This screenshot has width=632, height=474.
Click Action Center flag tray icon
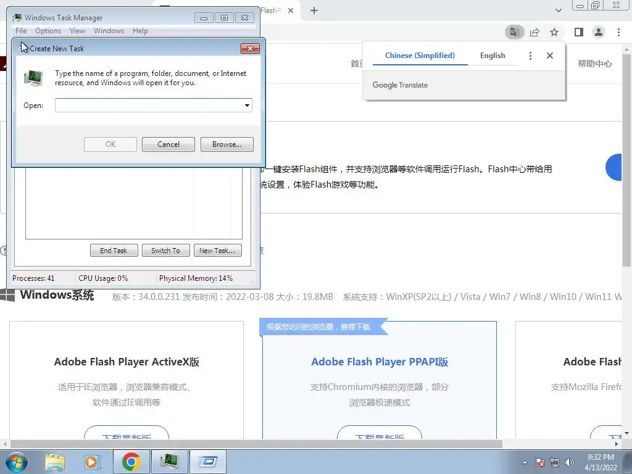coord(539,462)
